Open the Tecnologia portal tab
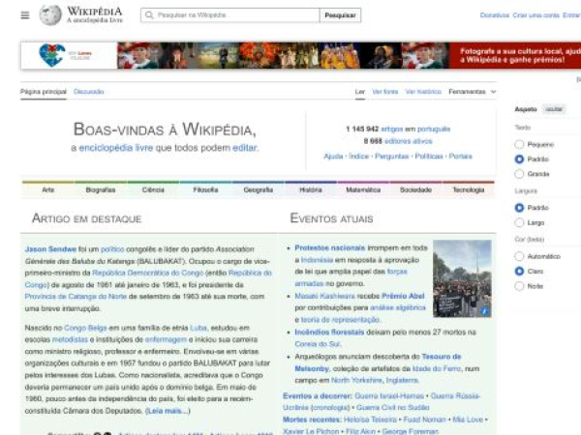This screenshot has width=581, height=435. coord(469,189)
